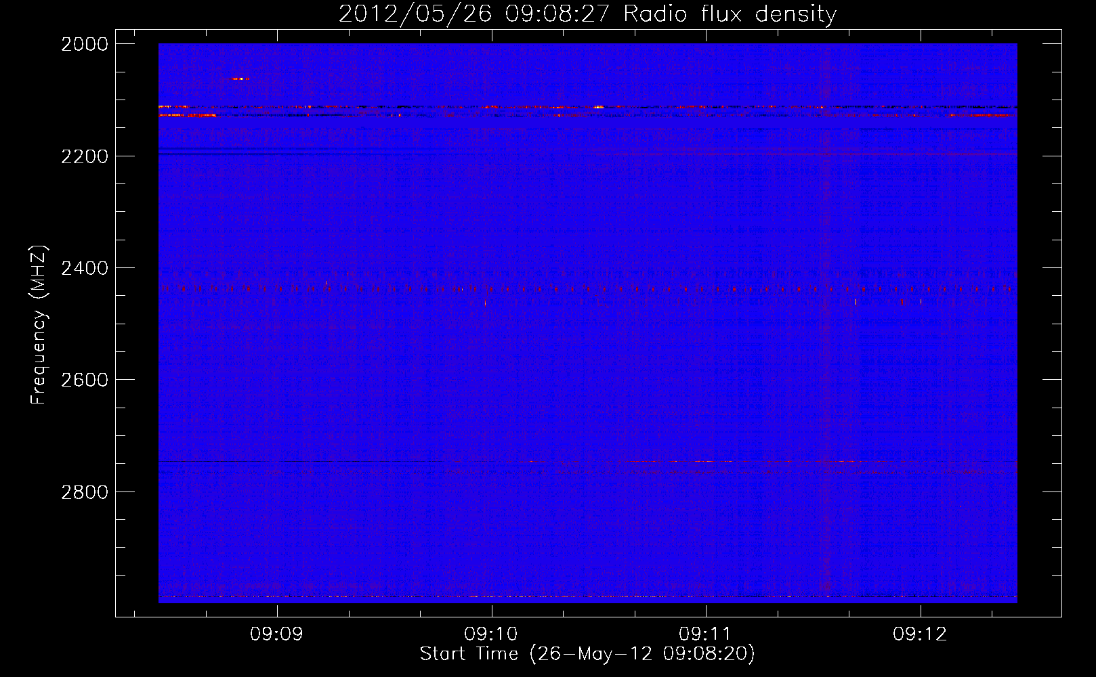The image size is (1096, 677).
Task: Select the 2800 frequency axis label
Action: point(85,492)
